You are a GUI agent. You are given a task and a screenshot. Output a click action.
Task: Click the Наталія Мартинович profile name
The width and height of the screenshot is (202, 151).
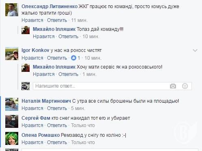click(46, 101)
